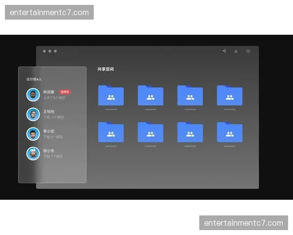Click the 设计组4人 group title
The width and height of the screenshot is (293, 235).
point(34,79)
